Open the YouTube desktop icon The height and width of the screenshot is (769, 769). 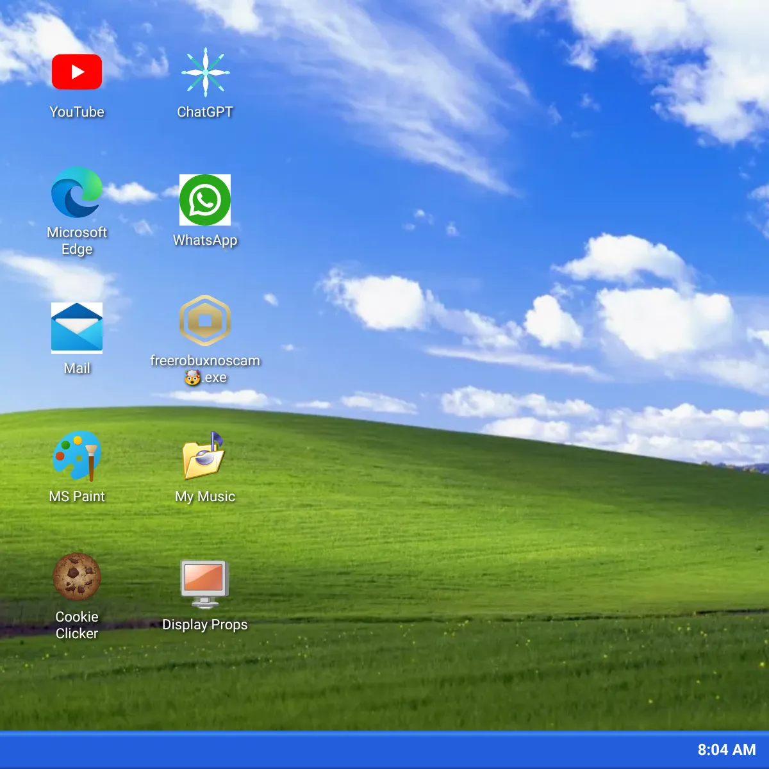pos(77,72)
